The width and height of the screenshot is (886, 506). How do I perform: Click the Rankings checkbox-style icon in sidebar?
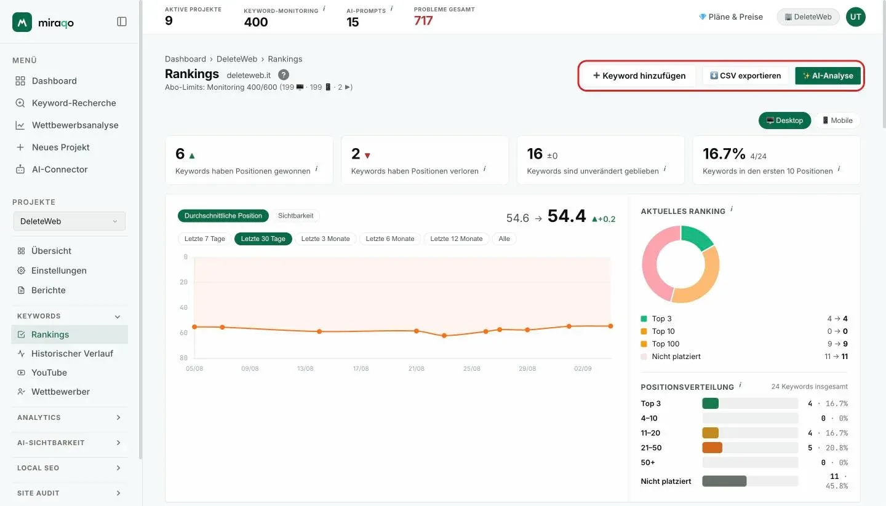[22, 334]
